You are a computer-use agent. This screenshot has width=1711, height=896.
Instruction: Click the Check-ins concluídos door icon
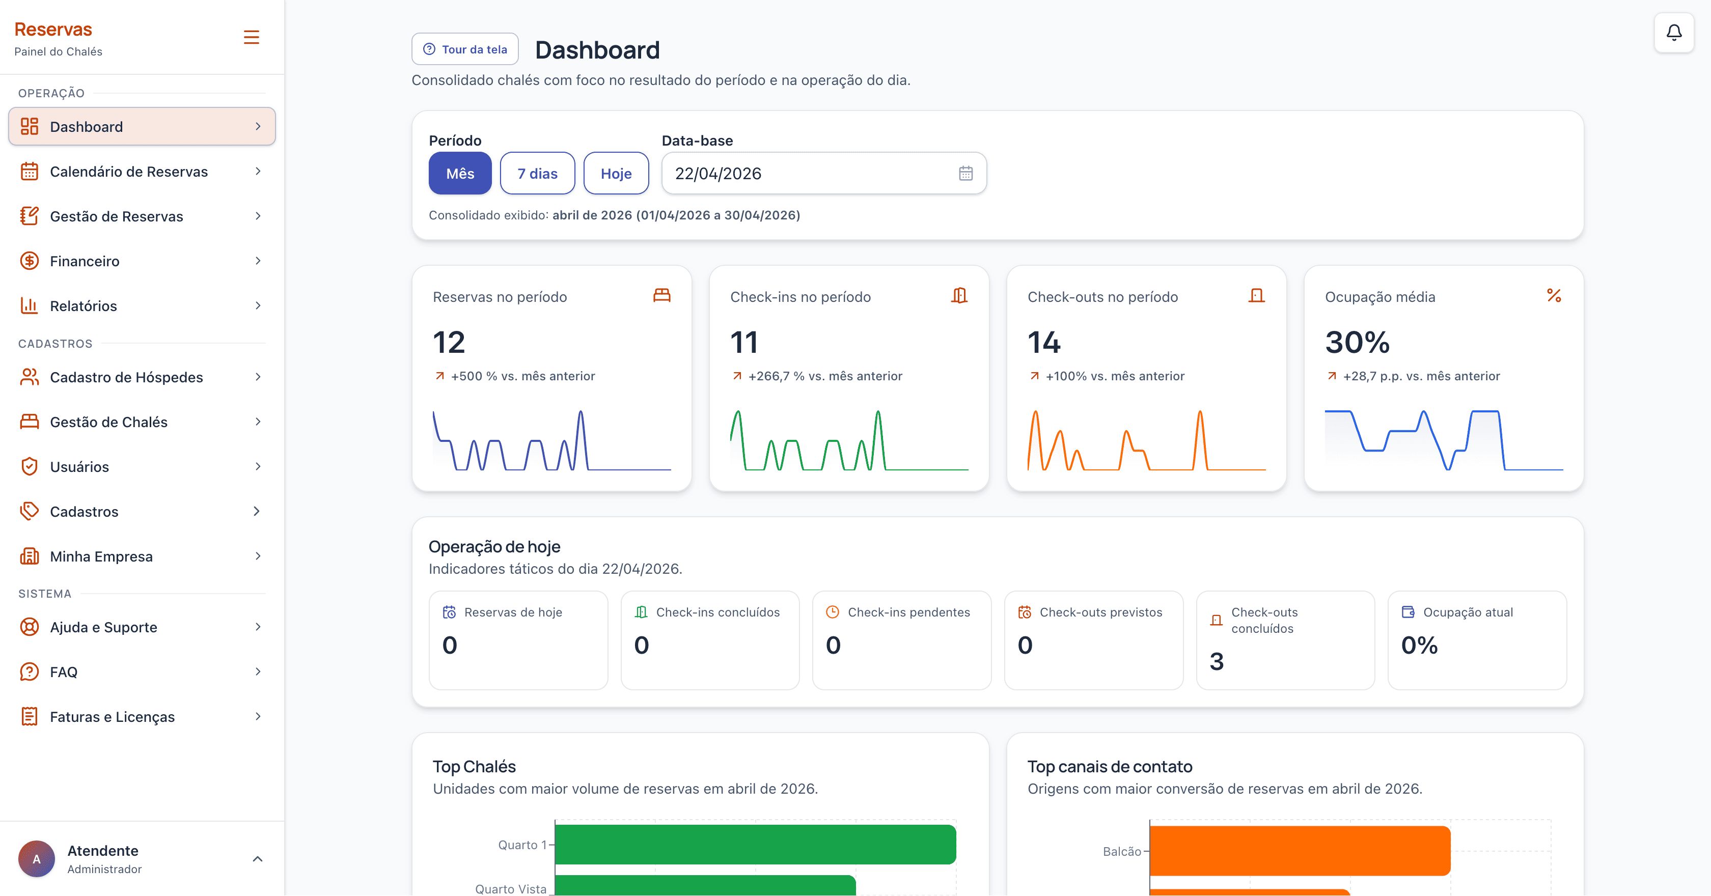(641, 612)
